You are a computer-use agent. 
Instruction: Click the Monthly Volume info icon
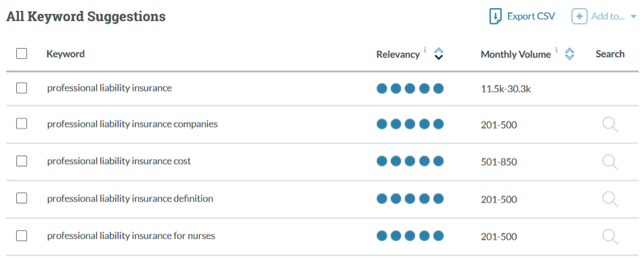point(556,50)
